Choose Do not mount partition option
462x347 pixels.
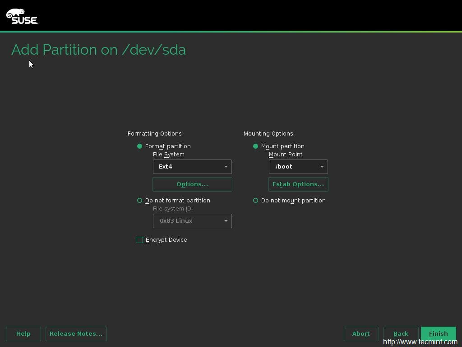click(256, 201)
